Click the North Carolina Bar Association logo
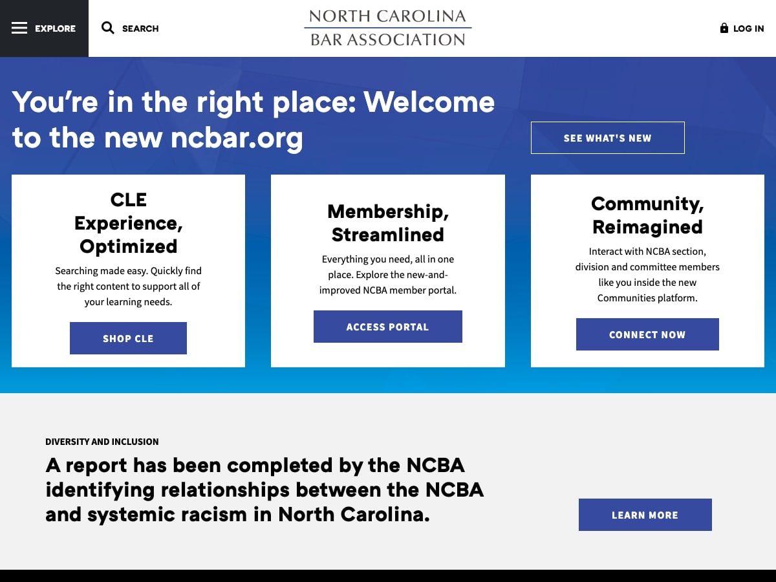Viewport: 776px width, 582px height. click(388, 28)
